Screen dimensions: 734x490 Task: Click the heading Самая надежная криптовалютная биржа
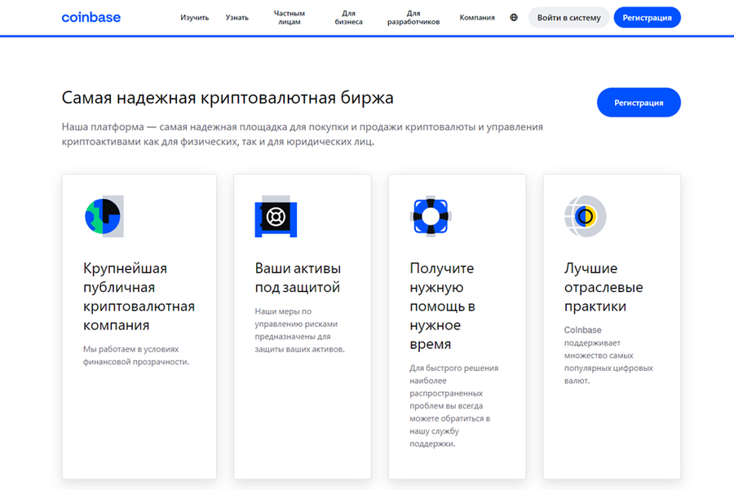click(228, 98)
